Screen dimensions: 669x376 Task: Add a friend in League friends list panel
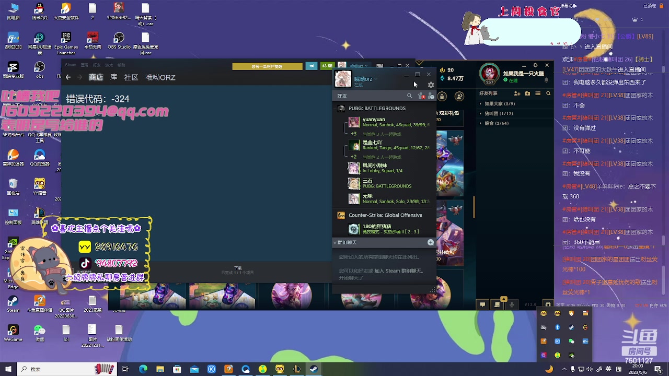tap(517, 93)
